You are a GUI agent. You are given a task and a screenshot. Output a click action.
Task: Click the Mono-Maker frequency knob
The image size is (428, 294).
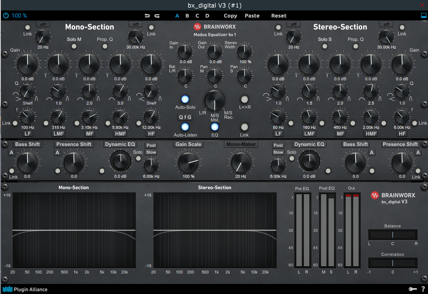(241, 162)
